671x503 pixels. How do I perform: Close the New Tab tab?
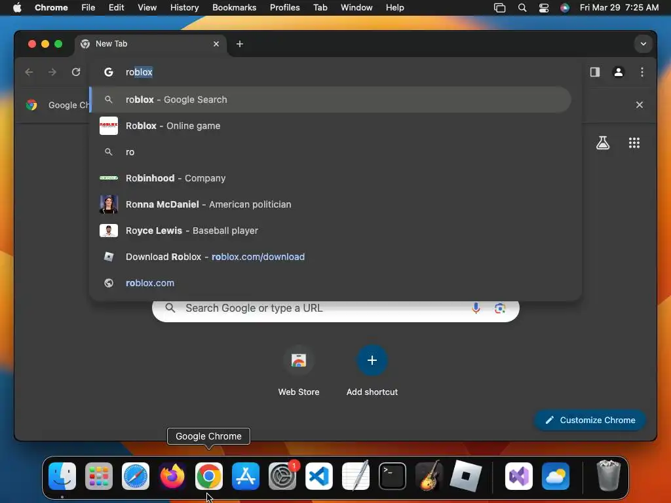(x=216, y=44)
